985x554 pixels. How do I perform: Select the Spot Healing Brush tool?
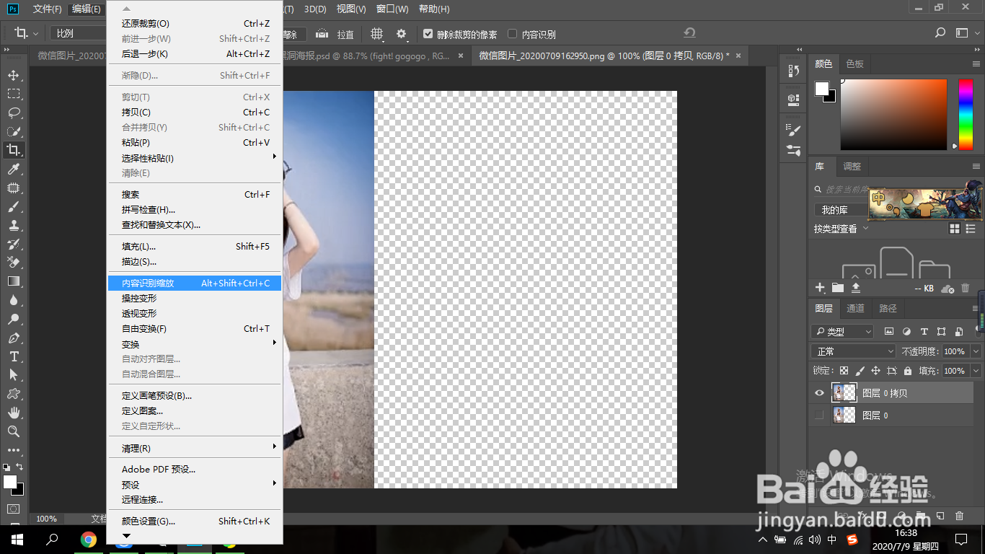(x=14, y=188)
